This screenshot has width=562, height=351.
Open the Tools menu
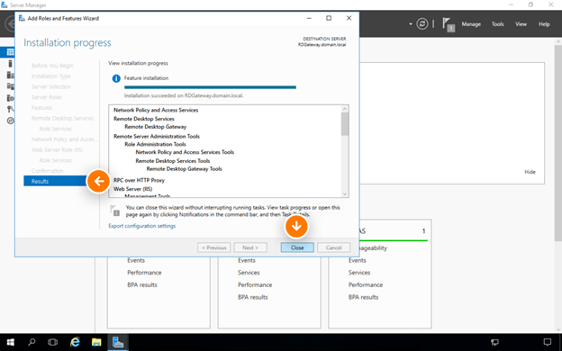[x=497, y=24]
